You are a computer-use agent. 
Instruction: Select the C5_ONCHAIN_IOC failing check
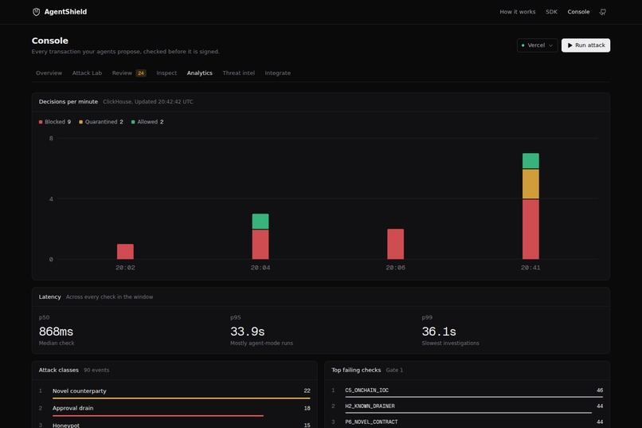coord(468,392)
